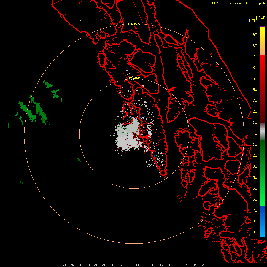The image size is (267, 267).
Task: Click the "KACG 11 DEC 25 05:55" timestamp text
Action: pyautogui.click(x=179, y=265)
